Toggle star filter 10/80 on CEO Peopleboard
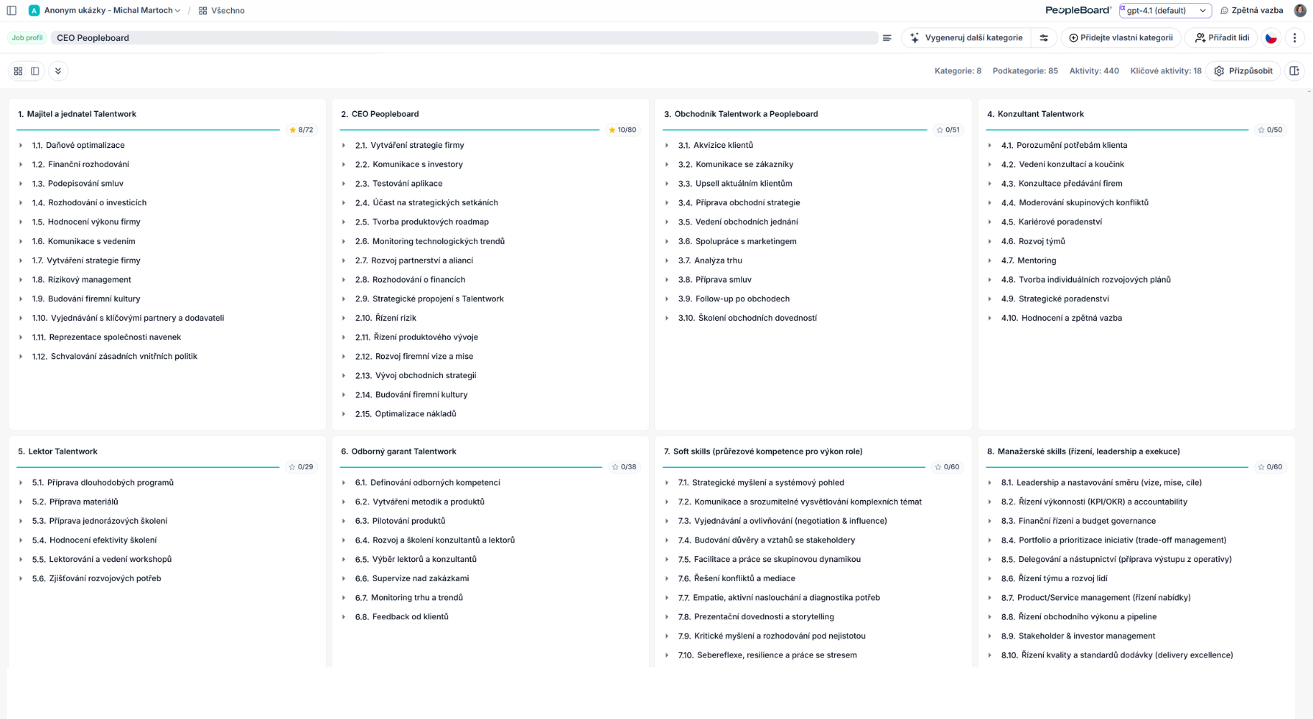The height and width of the screenshot is (719, 1313). pyautogui.click(x=622, y=130)
